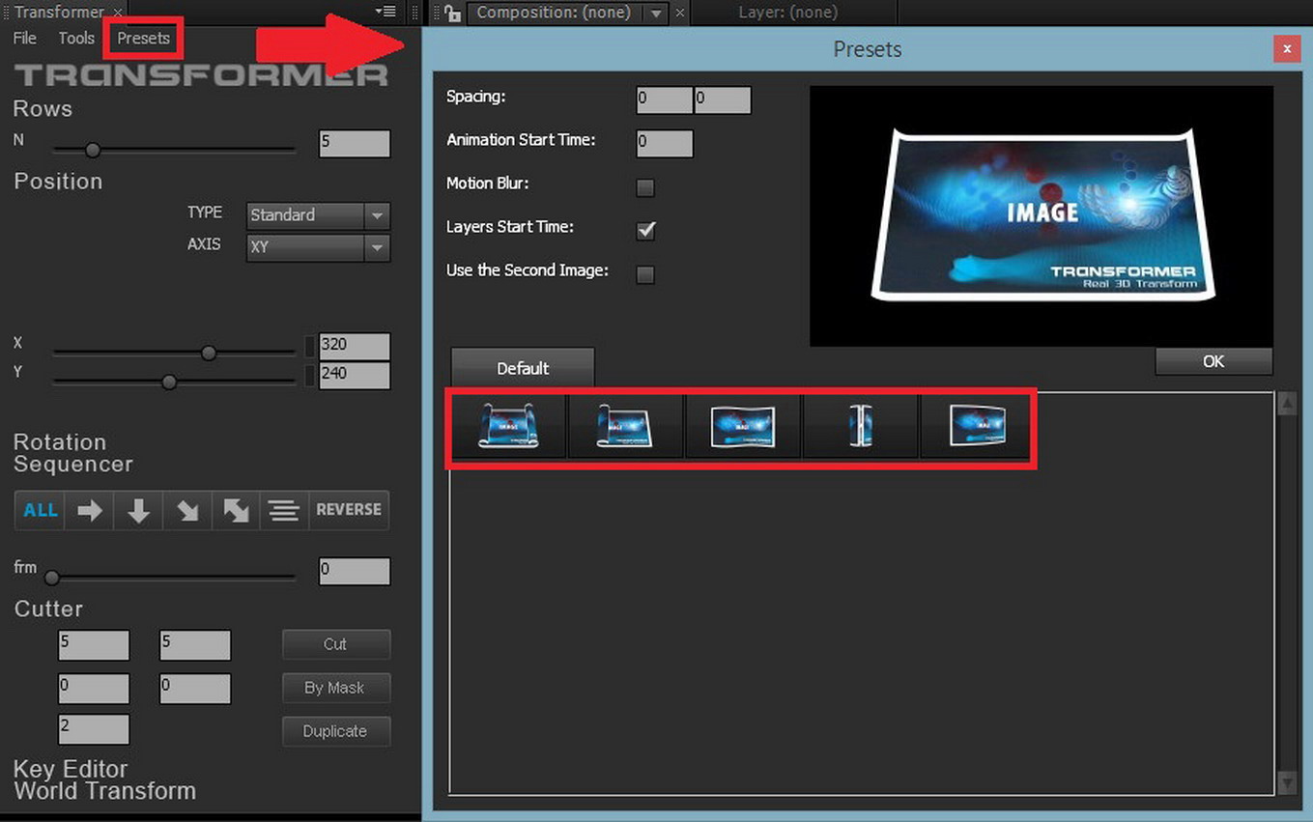1313x822 pixels.
Task: Apply the double-scroll preset thumbnail
Action: [x=508, y=426]
